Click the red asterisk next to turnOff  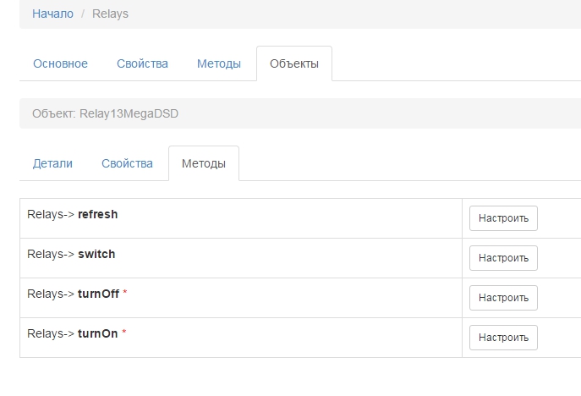click(125, 294)
